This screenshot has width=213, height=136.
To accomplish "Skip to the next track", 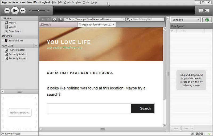I will 23,11.
